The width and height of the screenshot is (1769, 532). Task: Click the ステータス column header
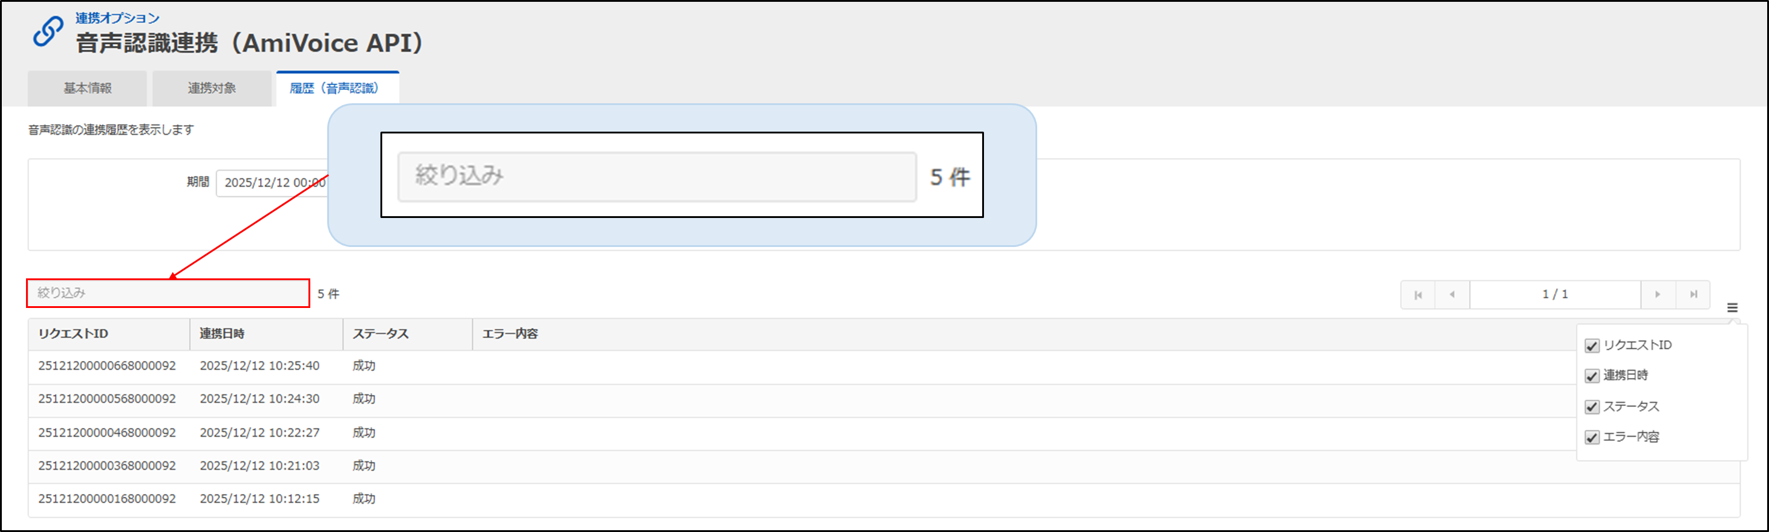pos(380,334)
